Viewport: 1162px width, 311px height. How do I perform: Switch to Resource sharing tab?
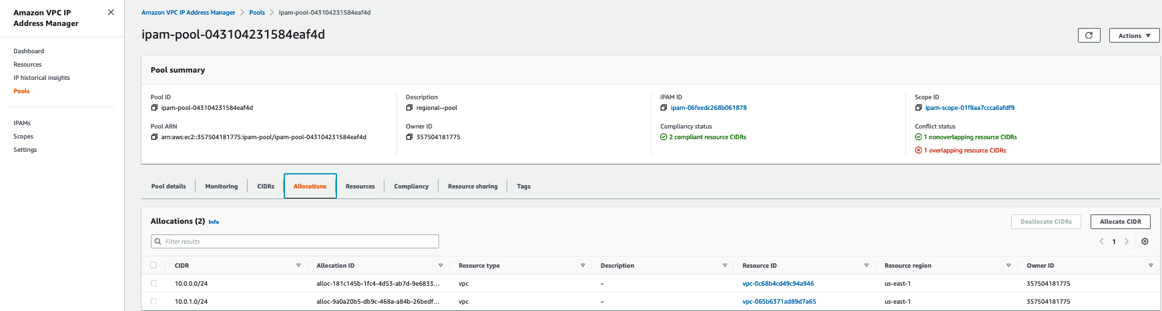(x=473, y=186)
